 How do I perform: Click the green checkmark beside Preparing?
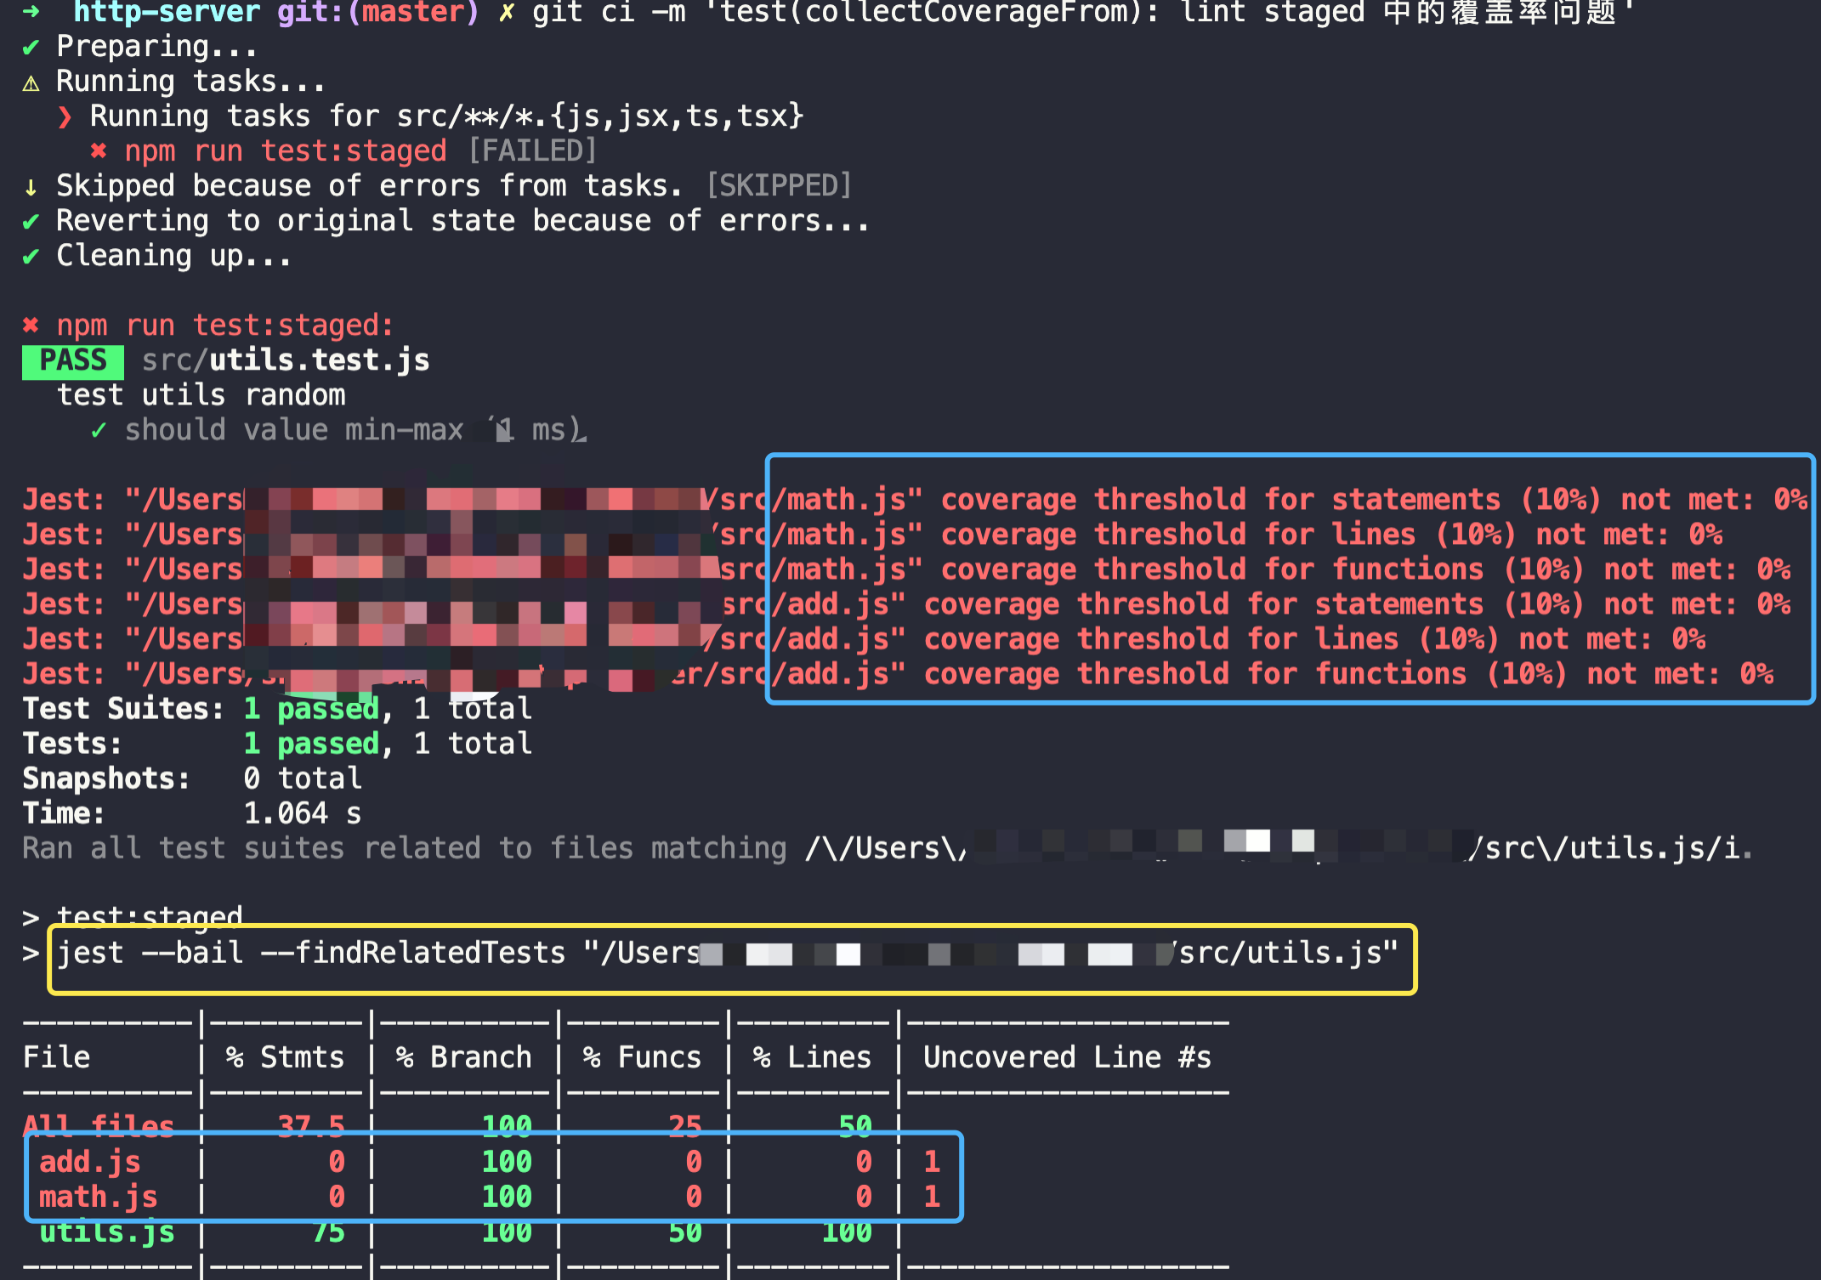coord(31,48)
